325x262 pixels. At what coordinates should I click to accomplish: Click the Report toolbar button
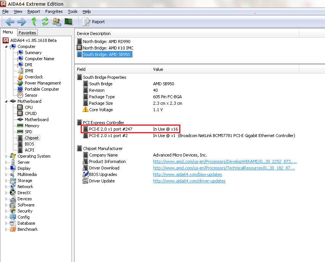(x=94, y=22)
